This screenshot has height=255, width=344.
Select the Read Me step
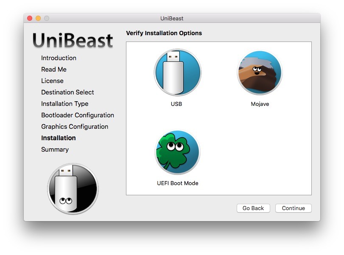54,69
